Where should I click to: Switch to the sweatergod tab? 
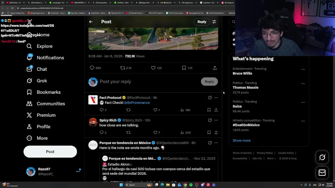pos(58,3)
